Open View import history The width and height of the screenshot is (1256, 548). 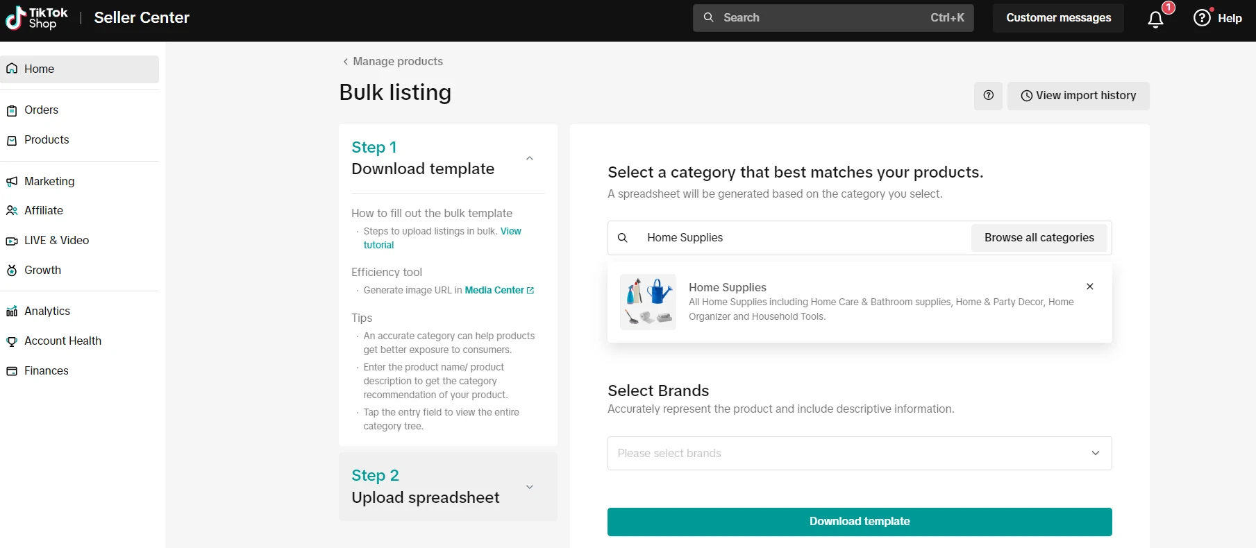[1078, 96]
